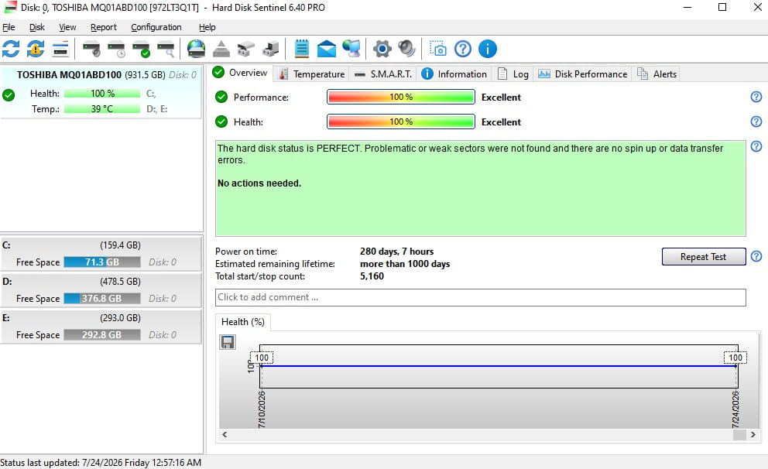Switch to the Alerts tab
The height and width of the screenshot is (469, 768).
[657, 74]
